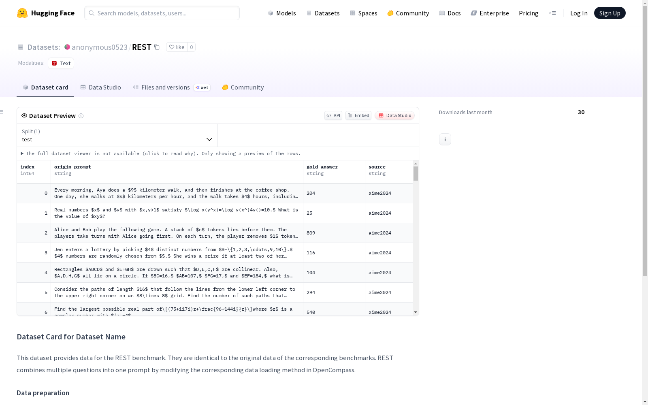648x405 pixels.
Task: Click the 'Data preparation' heading
Action: click(x=43, y=393)
